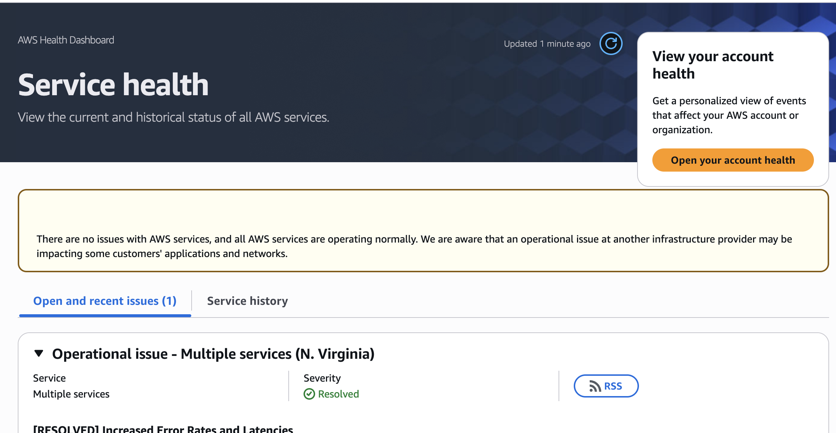Click the RESOLVED Increased Error Rates heading
The height and width of the screenshot is (433, 836).
pyautogui.click(x=163, y=429)
